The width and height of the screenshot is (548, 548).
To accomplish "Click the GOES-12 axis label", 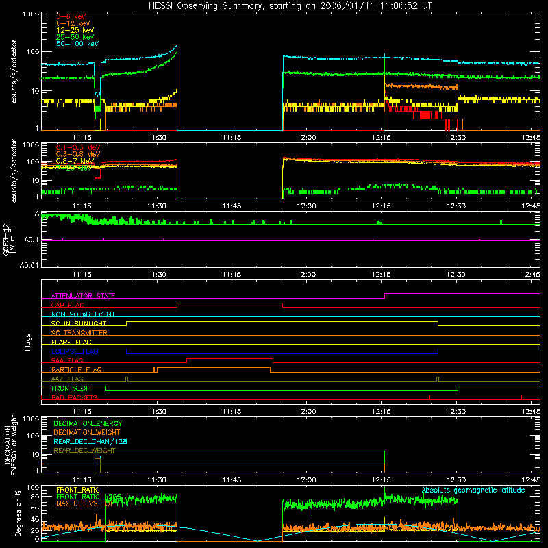I will (x=7, y=239).
